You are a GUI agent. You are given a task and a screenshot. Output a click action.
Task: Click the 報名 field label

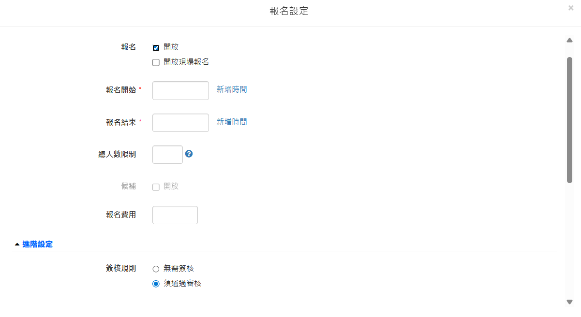[129, 47]
